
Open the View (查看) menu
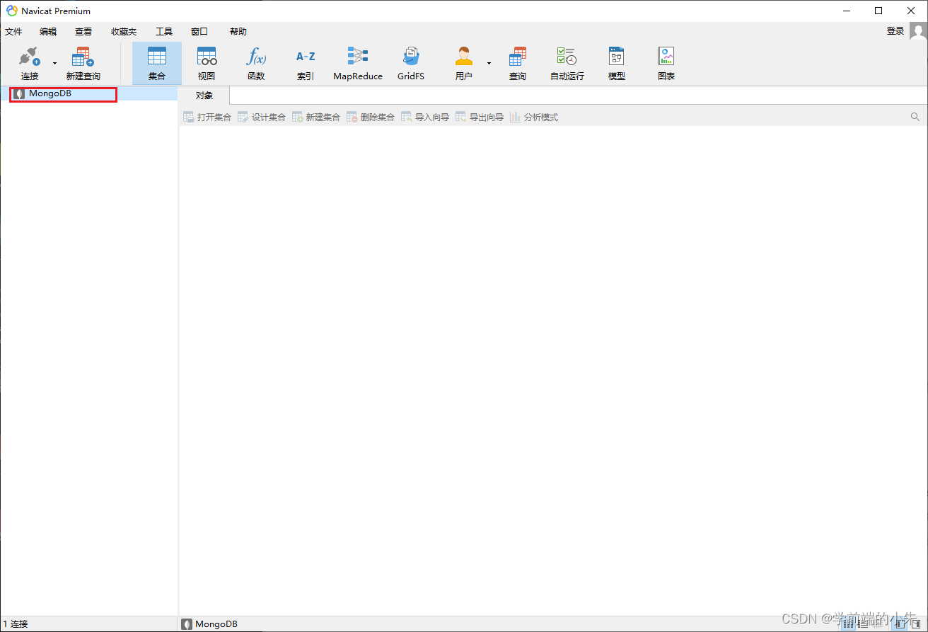pos(83,32)
